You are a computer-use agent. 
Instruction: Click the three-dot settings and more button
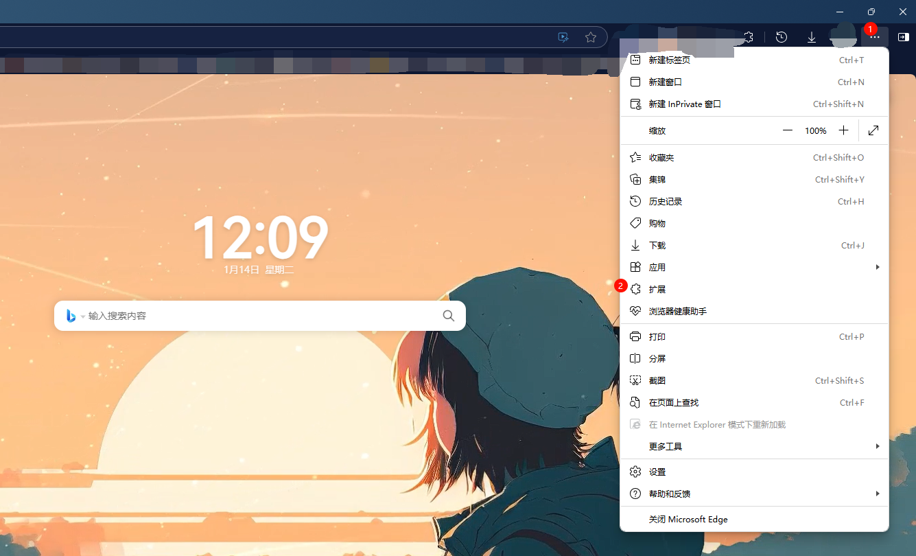tap(874, 37)
